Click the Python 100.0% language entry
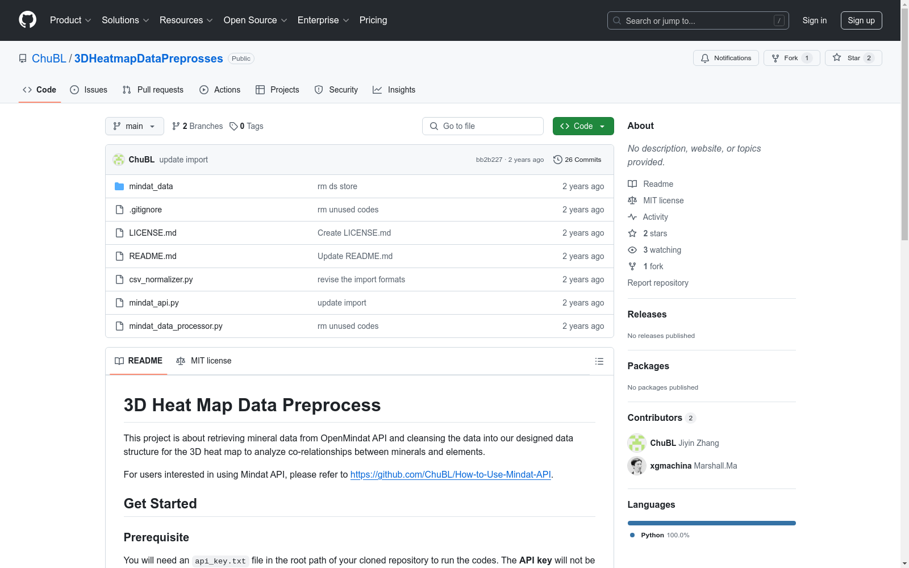The width and height of the screenshot is (909, 568). (660, 535)
